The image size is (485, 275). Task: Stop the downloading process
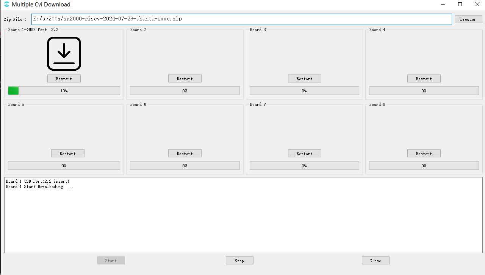[239, 261]
